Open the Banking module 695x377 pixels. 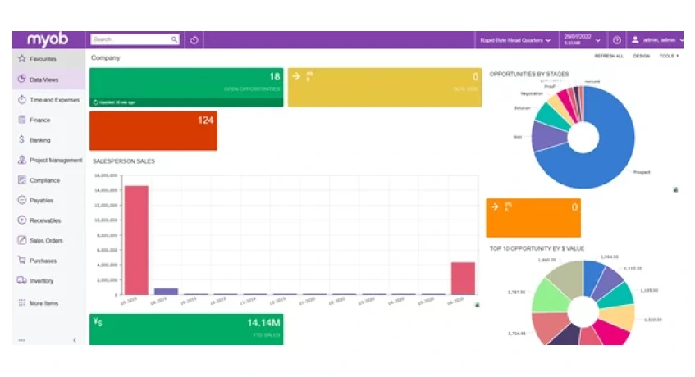(48, 140)
